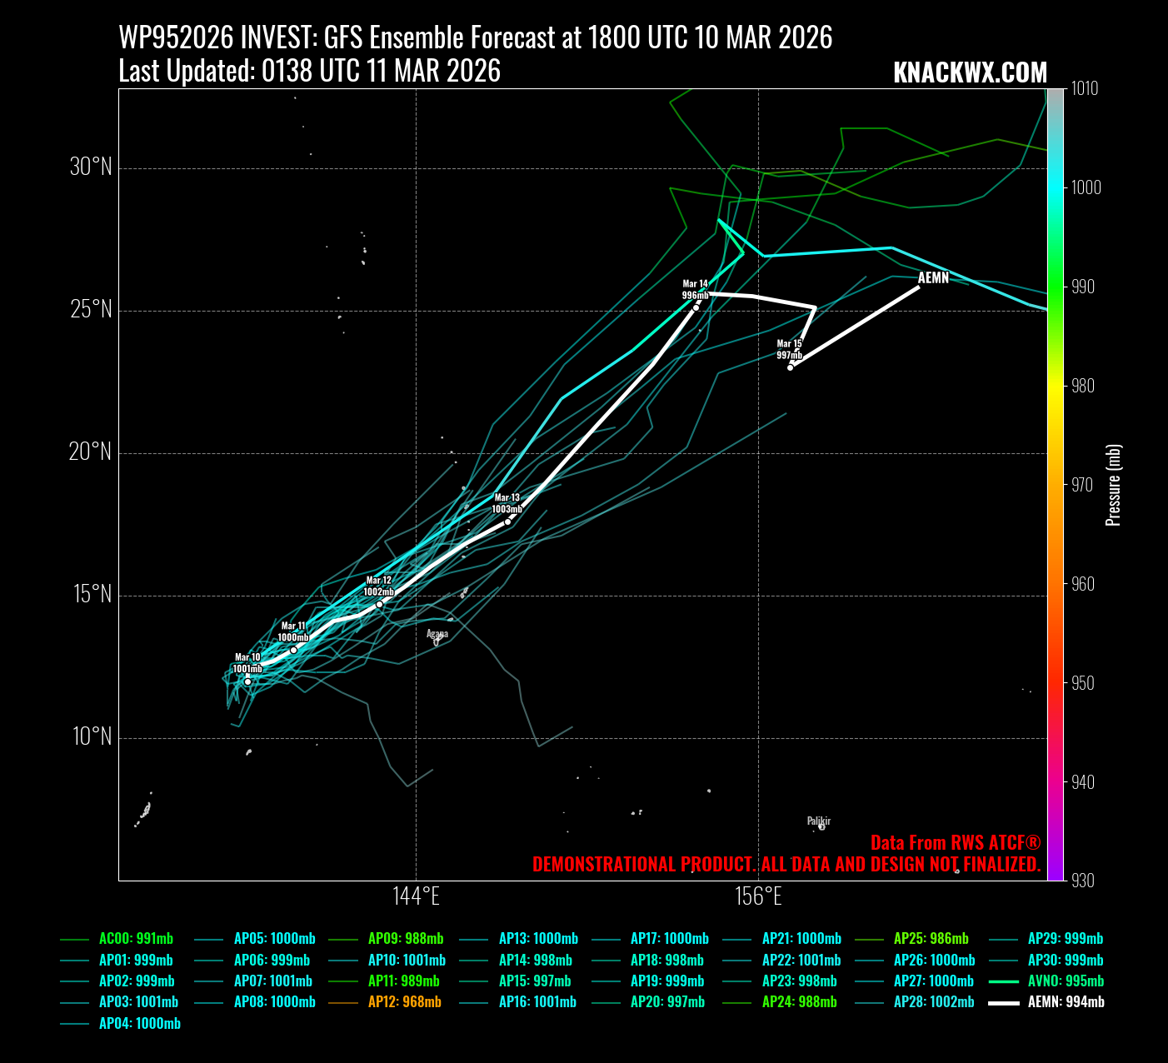Click the AP12: 968mb legend entry
Screen dimensions: 1168x1063
pyautogui.click(x=404, y=1002)
